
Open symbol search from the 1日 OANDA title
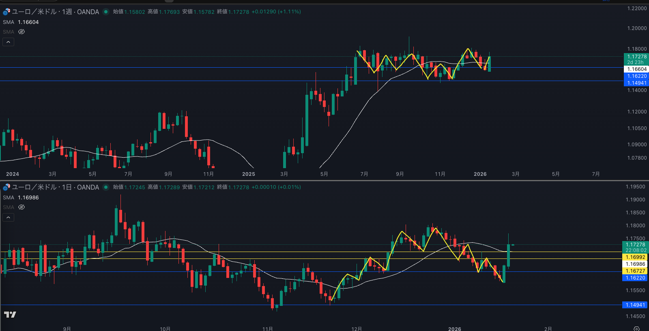tap(56, 187)
